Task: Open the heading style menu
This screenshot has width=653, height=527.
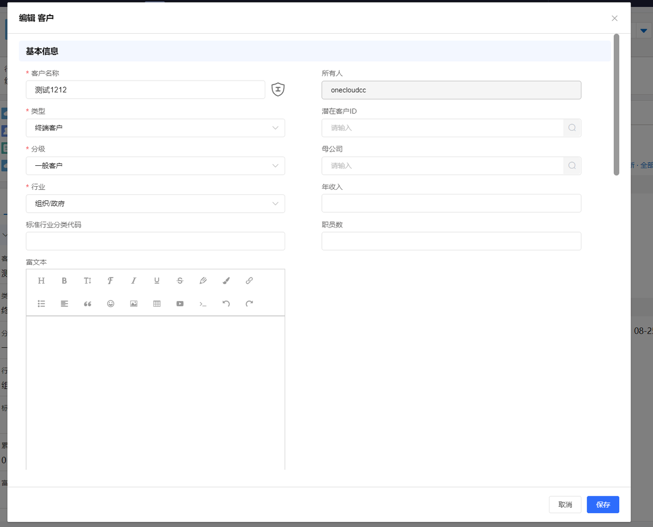Action: [41, 281]
